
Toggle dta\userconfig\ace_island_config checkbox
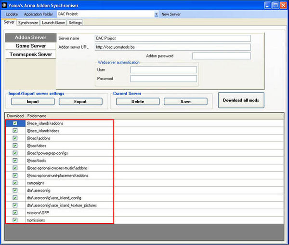point(15,198)
